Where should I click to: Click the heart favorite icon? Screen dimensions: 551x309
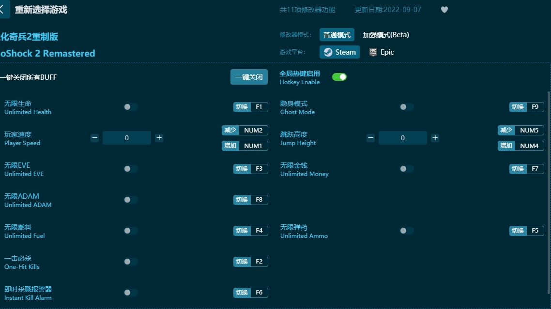click(x=444, y=10)
